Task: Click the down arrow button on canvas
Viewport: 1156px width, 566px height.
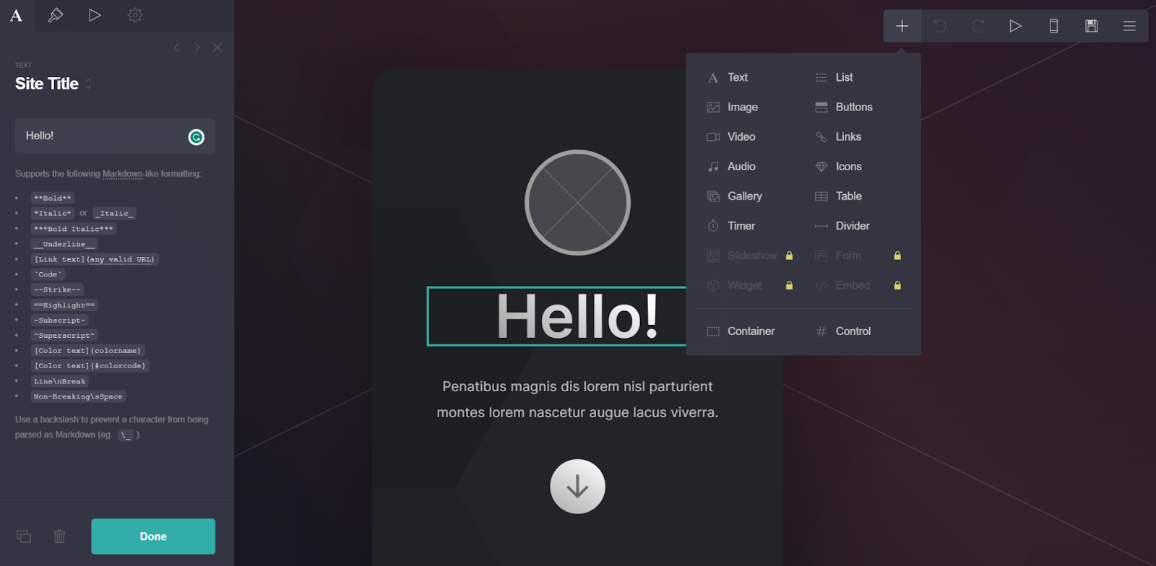Action: point(577,487)
